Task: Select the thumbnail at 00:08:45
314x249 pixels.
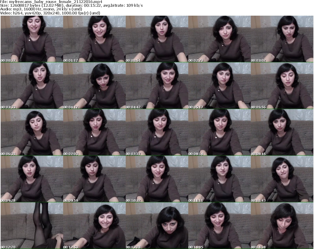Action: [x=282, y=132]
